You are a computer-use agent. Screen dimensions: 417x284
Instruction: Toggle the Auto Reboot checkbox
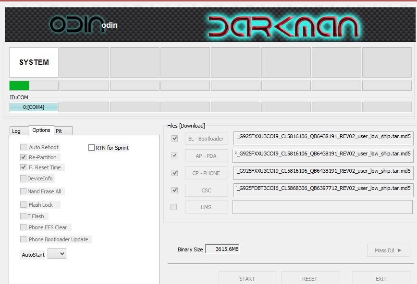click(x=24, y=147)
